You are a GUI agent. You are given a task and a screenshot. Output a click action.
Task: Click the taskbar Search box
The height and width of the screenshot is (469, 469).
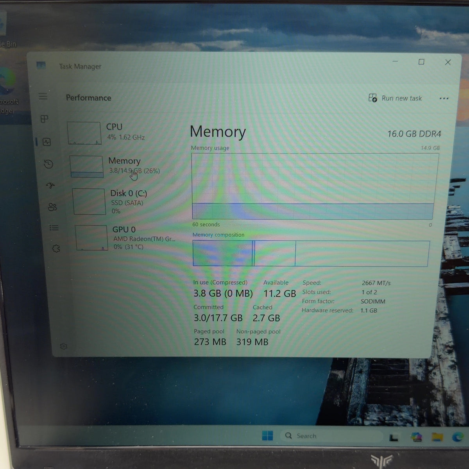[331, 436]
